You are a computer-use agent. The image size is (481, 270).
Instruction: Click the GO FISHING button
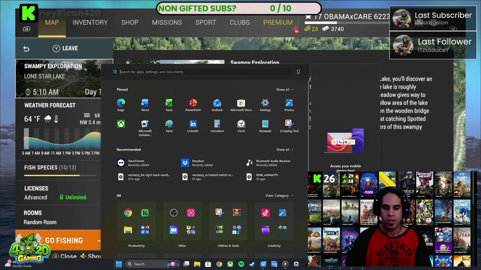point(58,240)
